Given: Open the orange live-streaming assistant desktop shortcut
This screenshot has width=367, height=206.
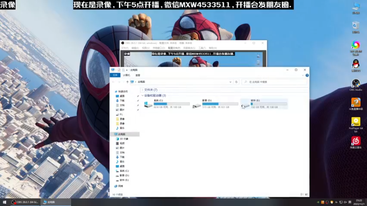Looking at the screenshot, I should click(x=356, y=104).
